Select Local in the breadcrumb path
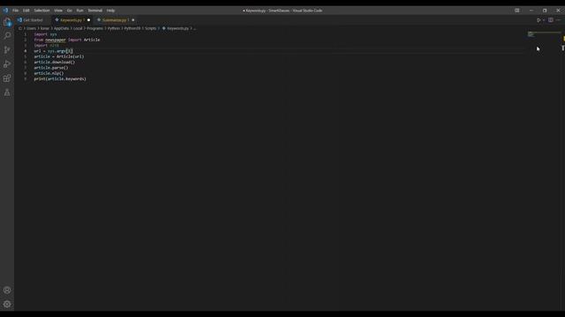This screenshot has width=565, height=317. [x=78, y=28]
